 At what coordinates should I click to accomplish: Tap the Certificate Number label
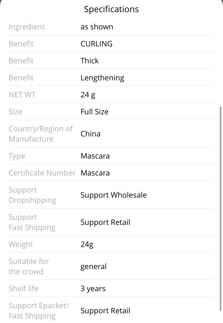(42, 173)
